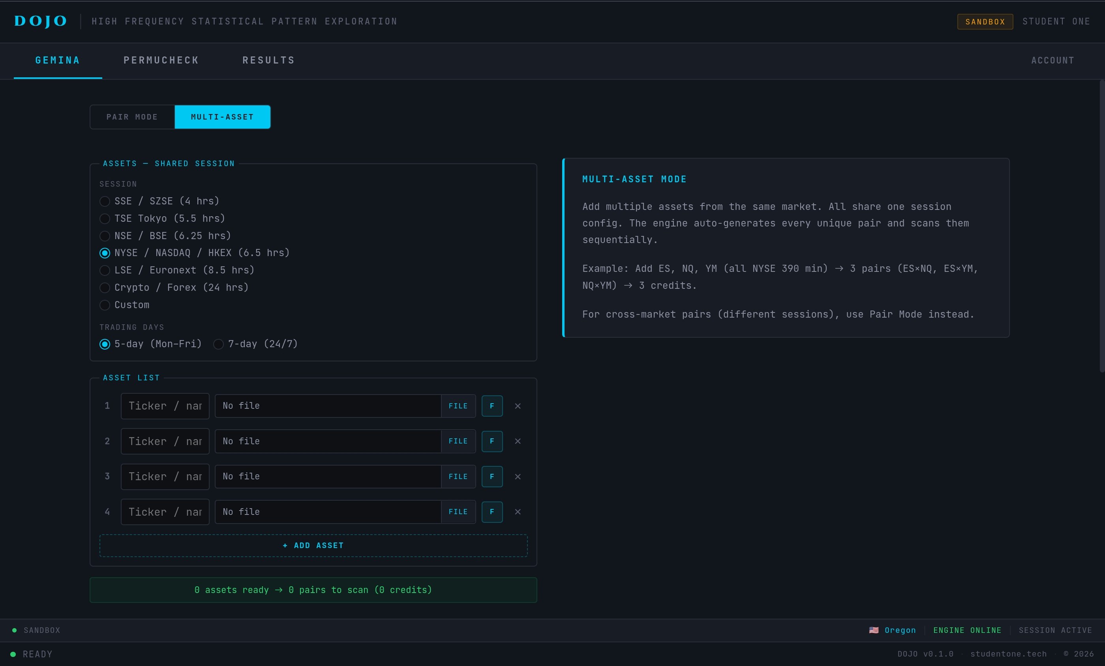
Task: Click the F button on row 4
Action: coord(492,512)
